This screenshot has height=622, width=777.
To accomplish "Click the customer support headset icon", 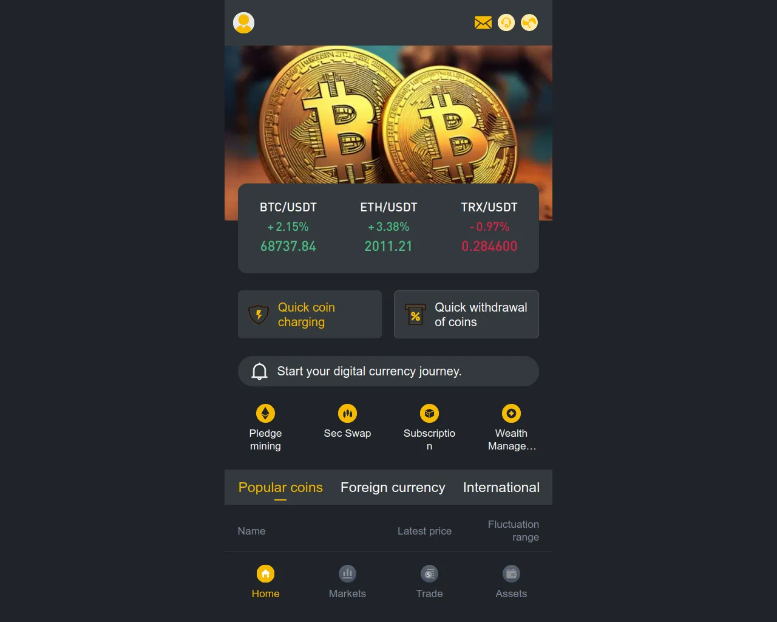I will click(506, 23).
